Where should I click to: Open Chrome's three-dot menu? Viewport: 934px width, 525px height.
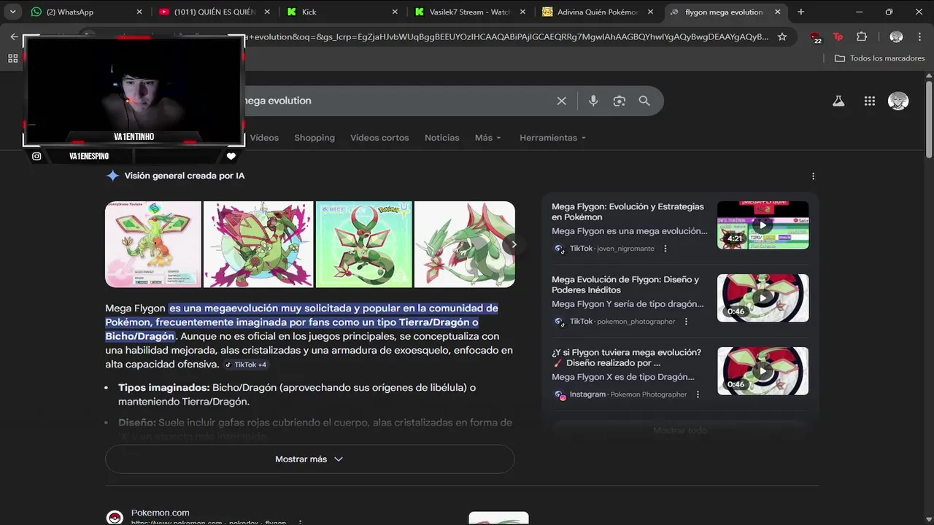tap(919, 36)
